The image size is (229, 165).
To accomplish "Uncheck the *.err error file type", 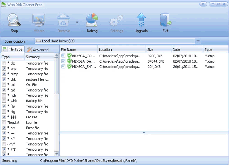I will click(x=4, y=128).
